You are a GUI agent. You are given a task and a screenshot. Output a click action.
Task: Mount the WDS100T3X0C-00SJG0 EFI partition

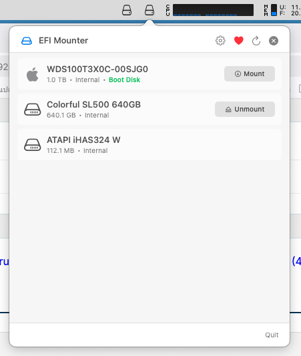pos(250,73)
